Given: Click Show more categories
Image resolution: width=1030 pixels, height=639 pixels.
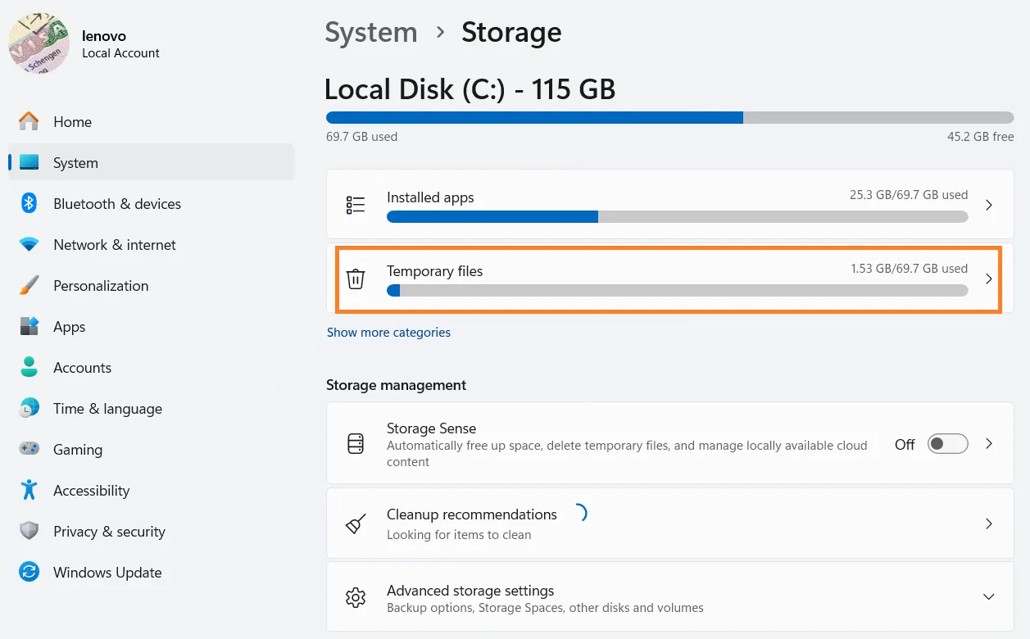Looking at the screenshot, I should pyautogui.click(x=388, y=332).
